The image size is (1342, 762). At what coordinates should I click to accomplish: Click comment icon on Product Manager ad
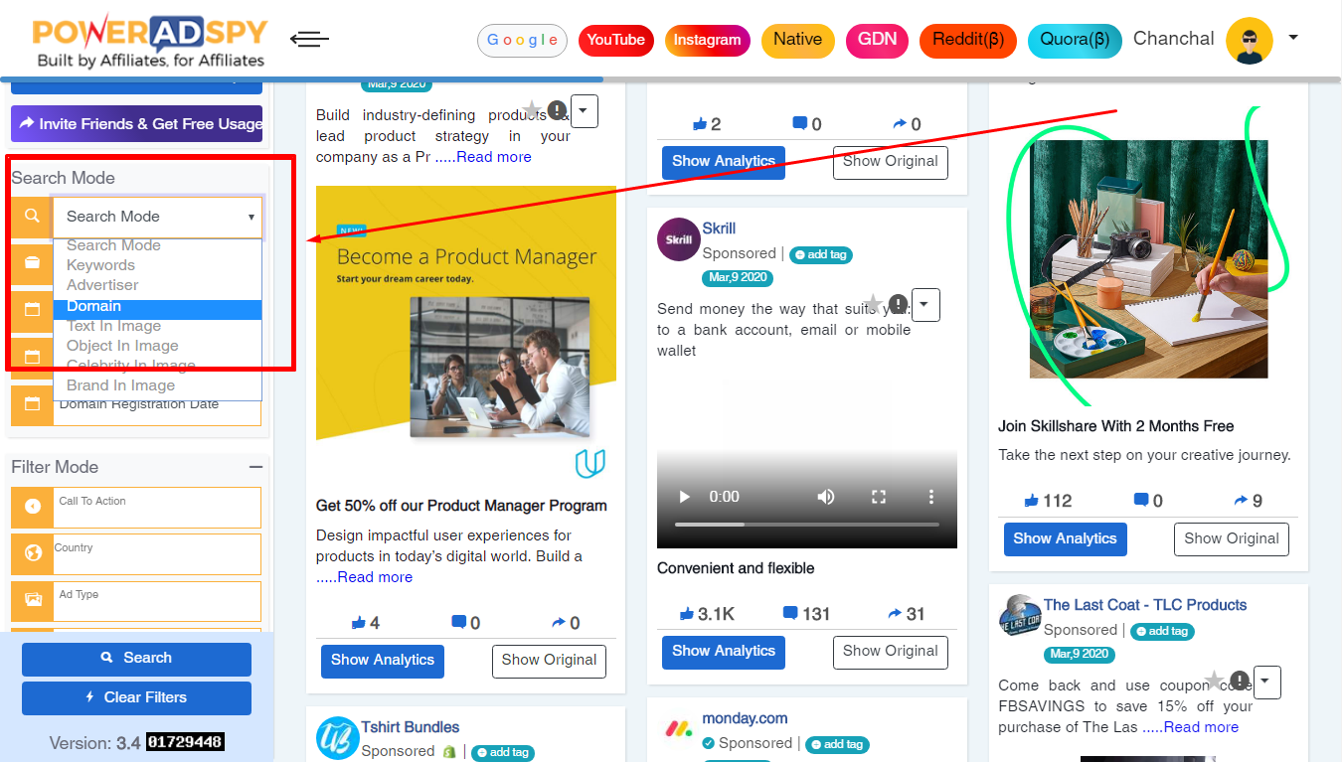[458, 622]
